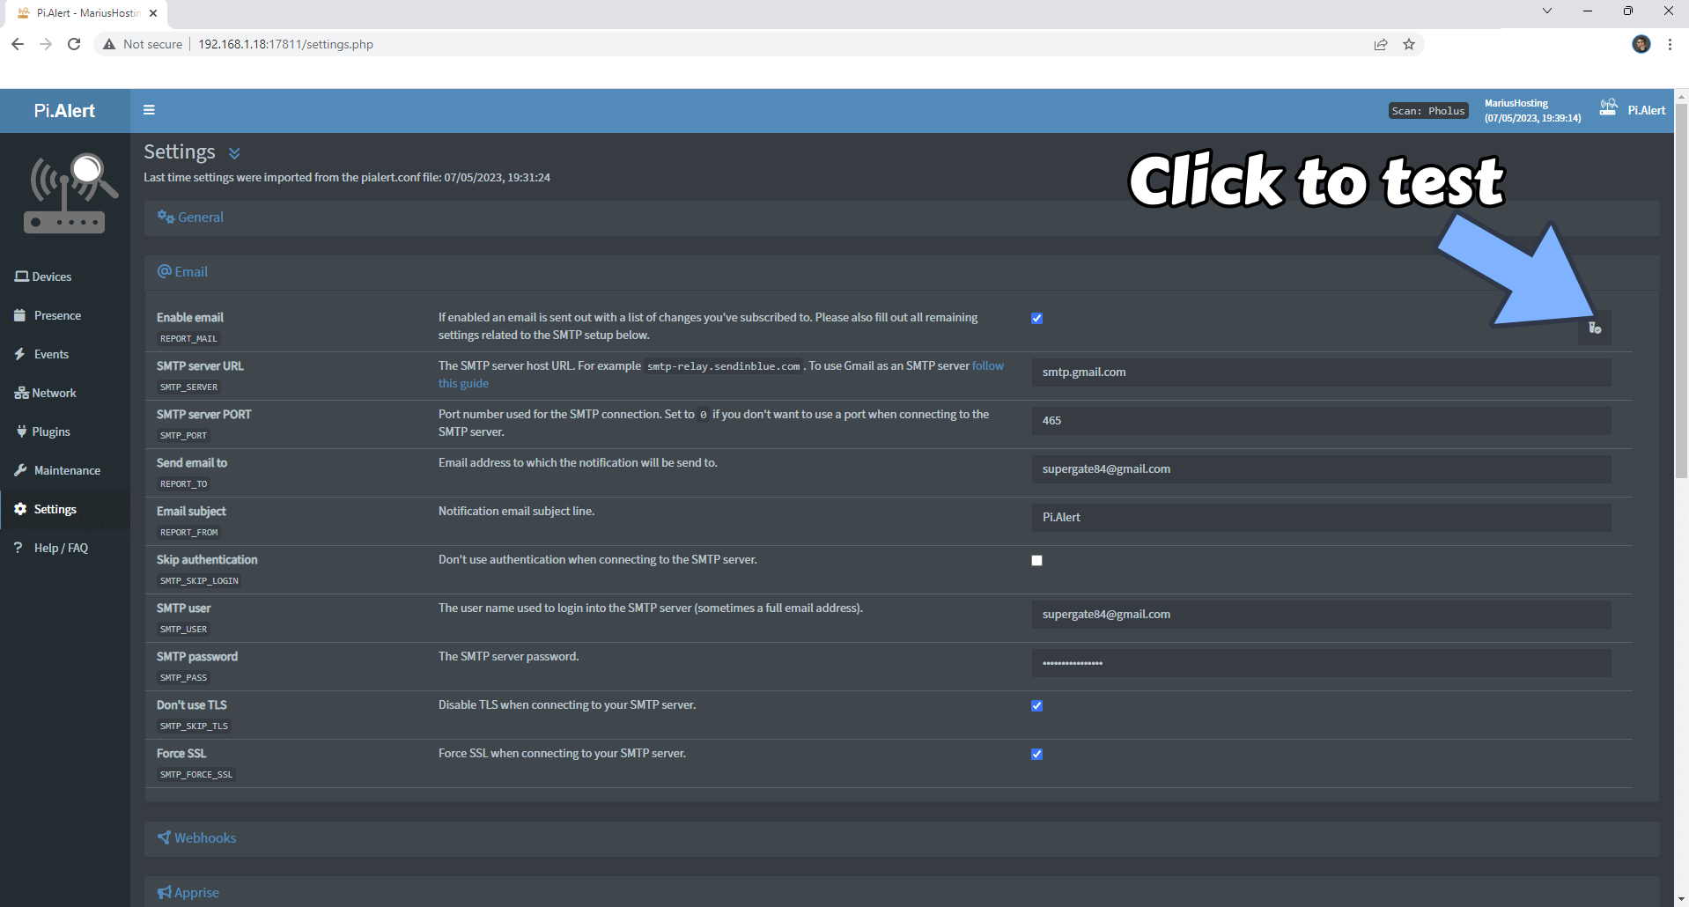Open the 'follow this guide' Gmail link
Screen dimensions: 1689x907
[x=987, y=366]
